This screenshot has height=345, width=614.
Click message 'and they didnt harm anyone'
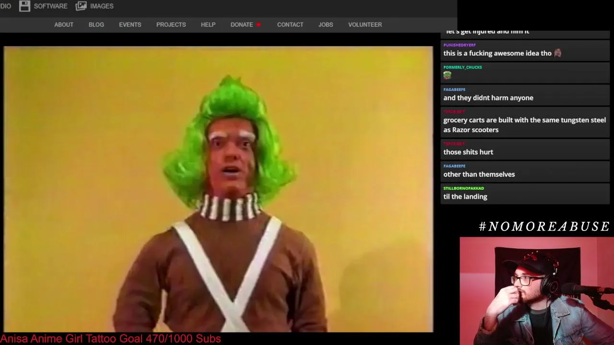click(488, 98)
